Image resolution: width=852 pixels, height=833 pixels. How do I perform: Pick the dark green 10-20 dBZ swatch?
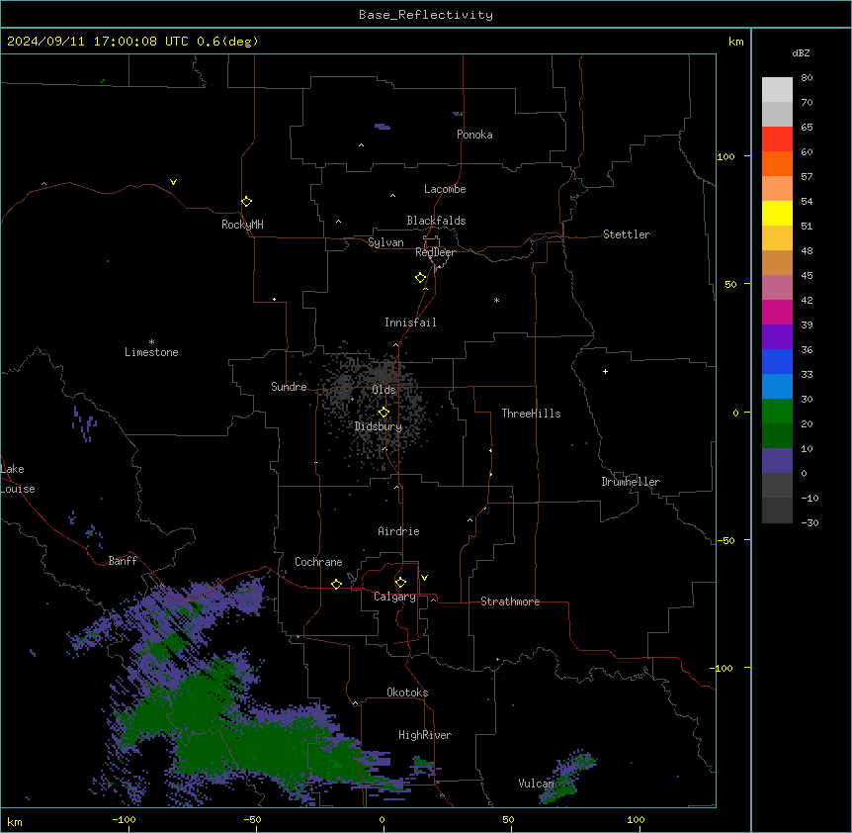point(777,436)
